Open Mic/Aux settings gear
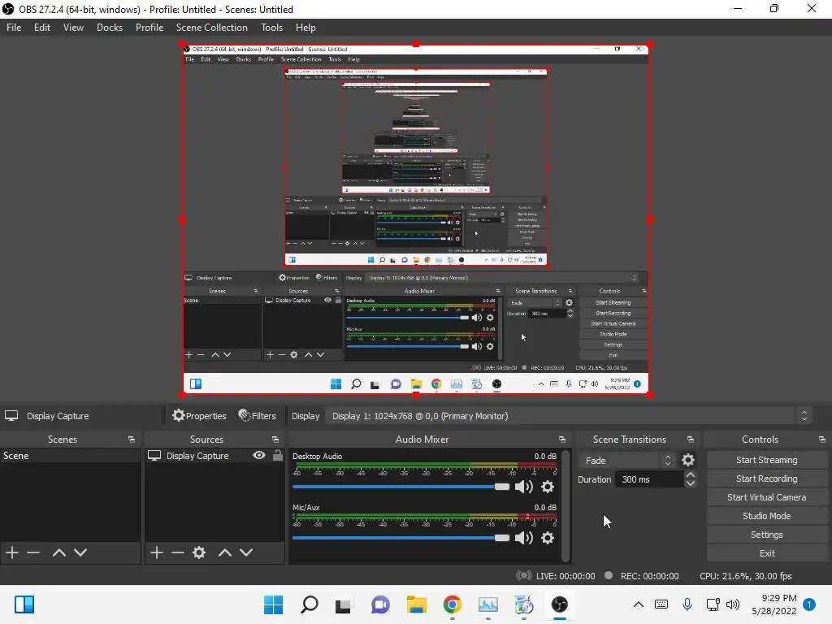Image resolution: width=832 pixels, height=624 pixels. coord(547,538)
